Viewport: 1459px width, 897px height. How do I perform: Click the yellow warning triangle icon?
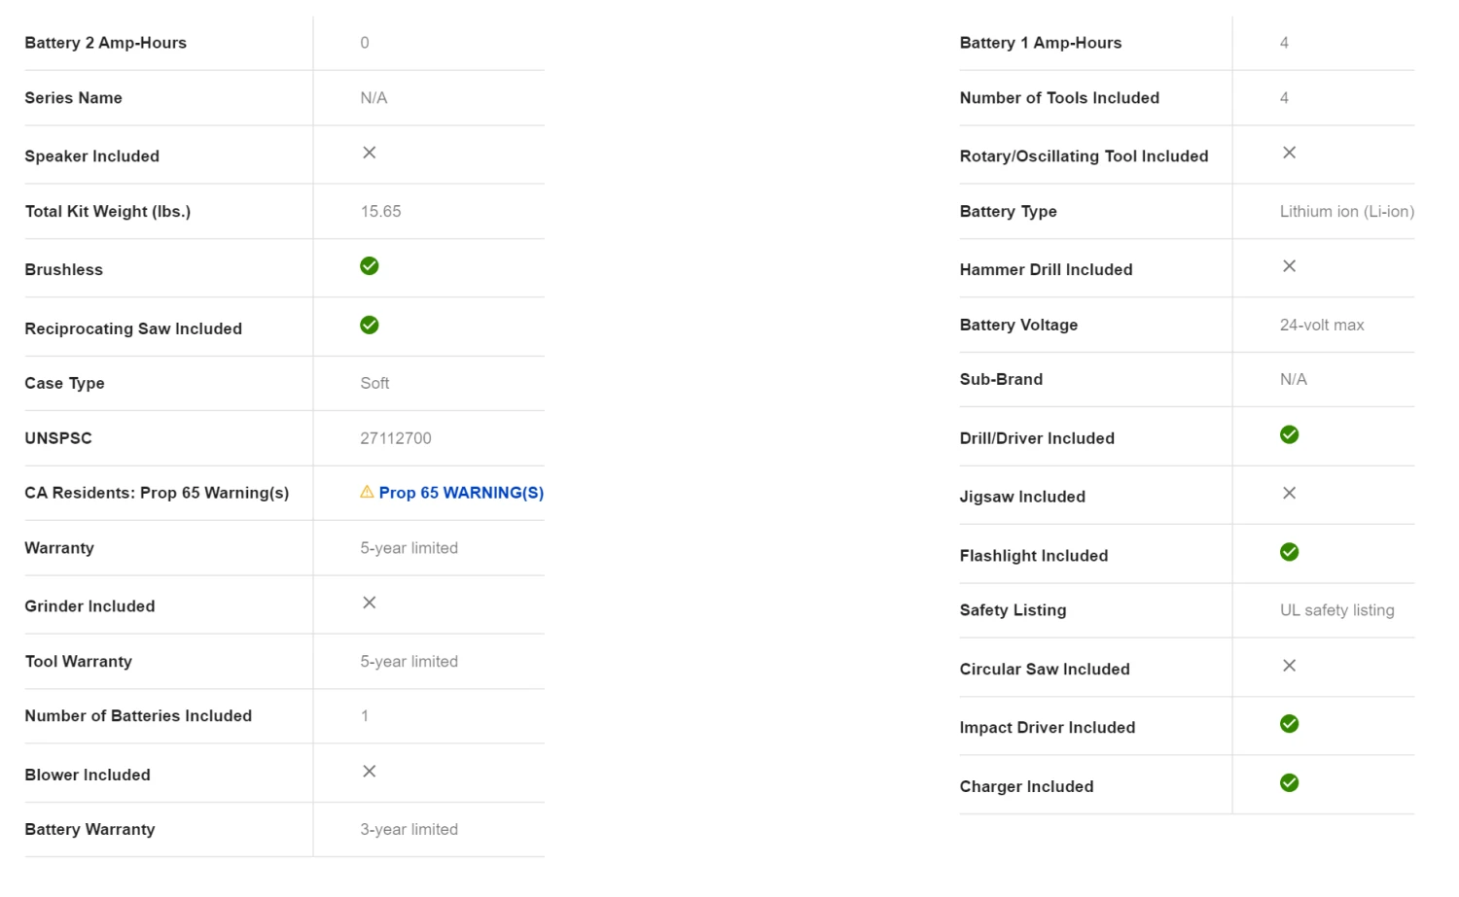click(367, 492)
